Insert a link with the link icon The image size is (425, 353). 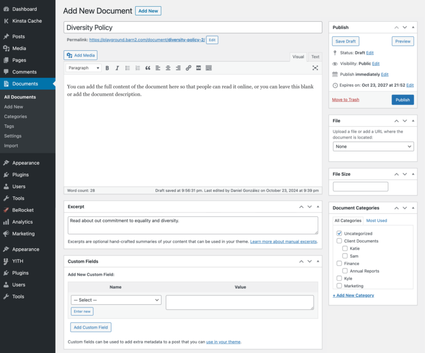(x=188, y=68)
